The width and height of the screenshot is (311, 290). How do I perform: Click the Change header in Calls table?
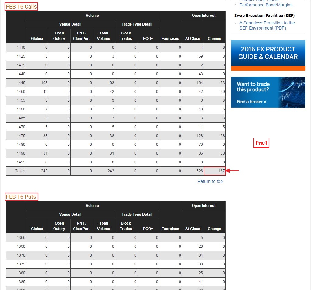tap(215, 38)
